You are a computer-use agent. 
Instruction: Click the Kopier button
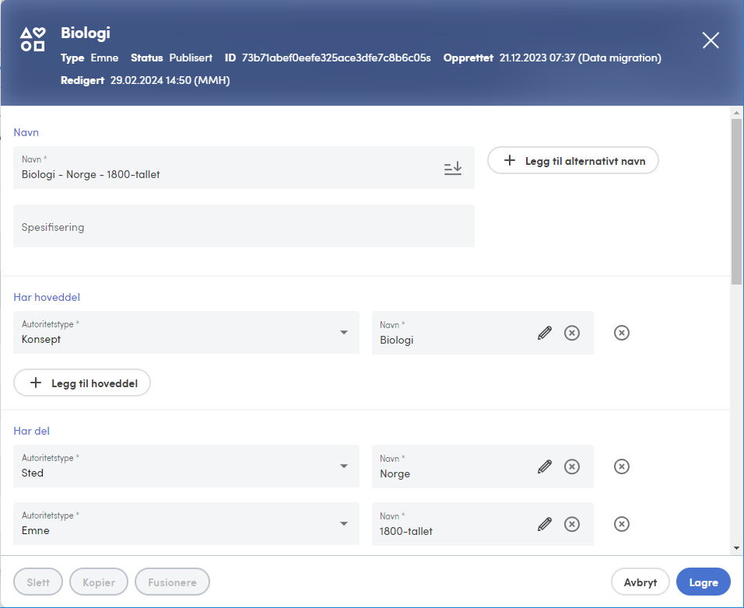[99, 582]
